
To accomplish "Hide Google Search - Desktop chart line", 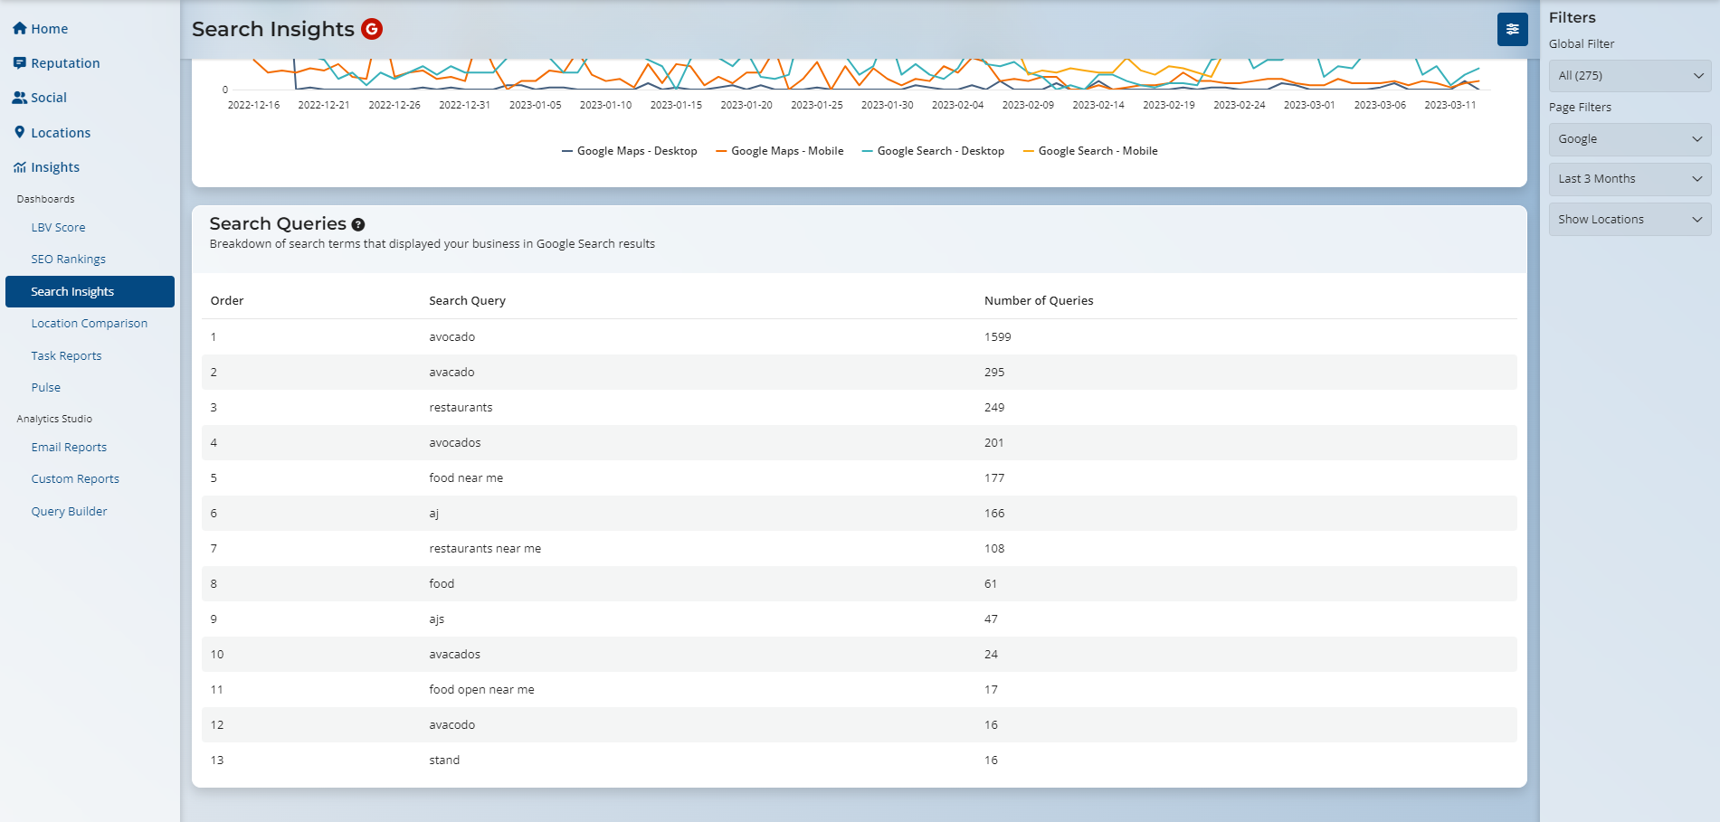I will 933,151.
